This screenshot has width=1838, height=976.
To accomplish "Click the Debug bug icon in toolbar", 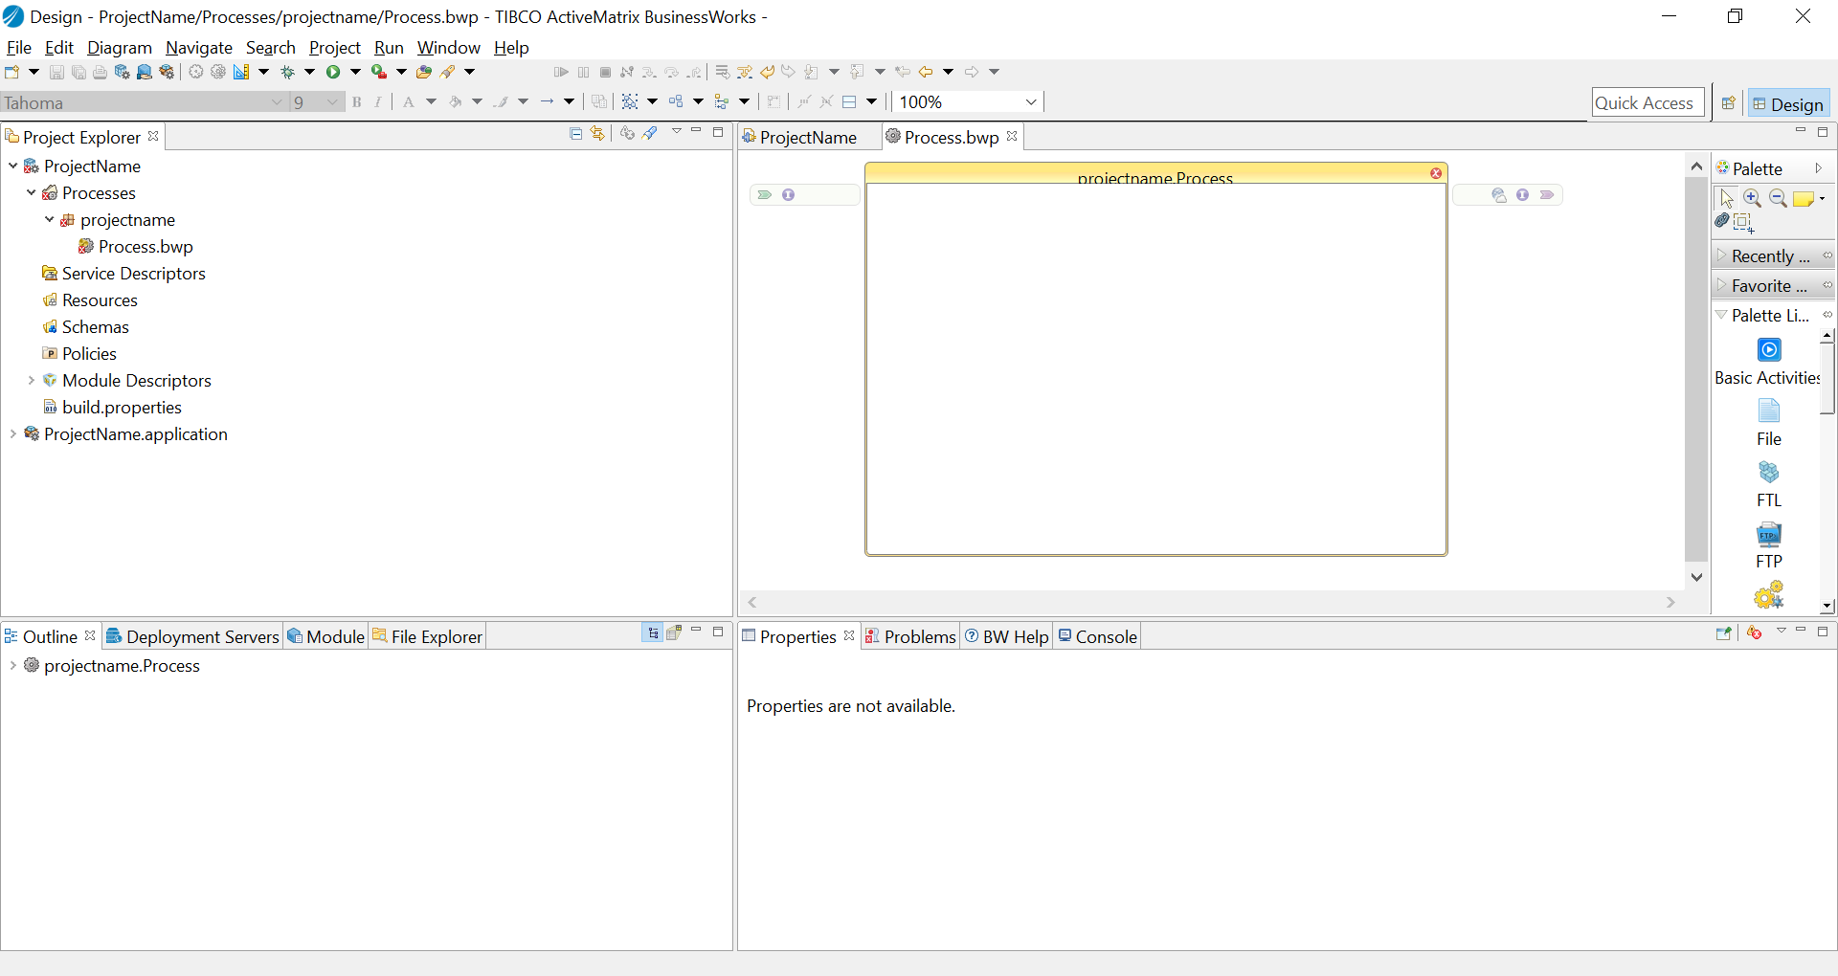I will tap(287, 72).
